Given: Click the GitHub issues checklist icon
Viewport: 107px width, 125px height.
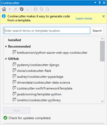Looking at the screenshot, I should (41, 9).
